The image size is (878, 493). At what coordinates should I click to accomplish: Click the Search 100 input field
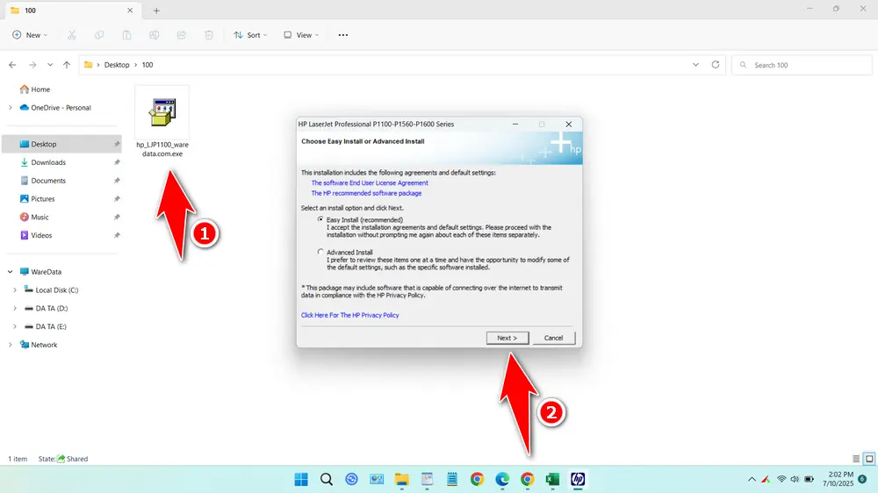[802, 65]
